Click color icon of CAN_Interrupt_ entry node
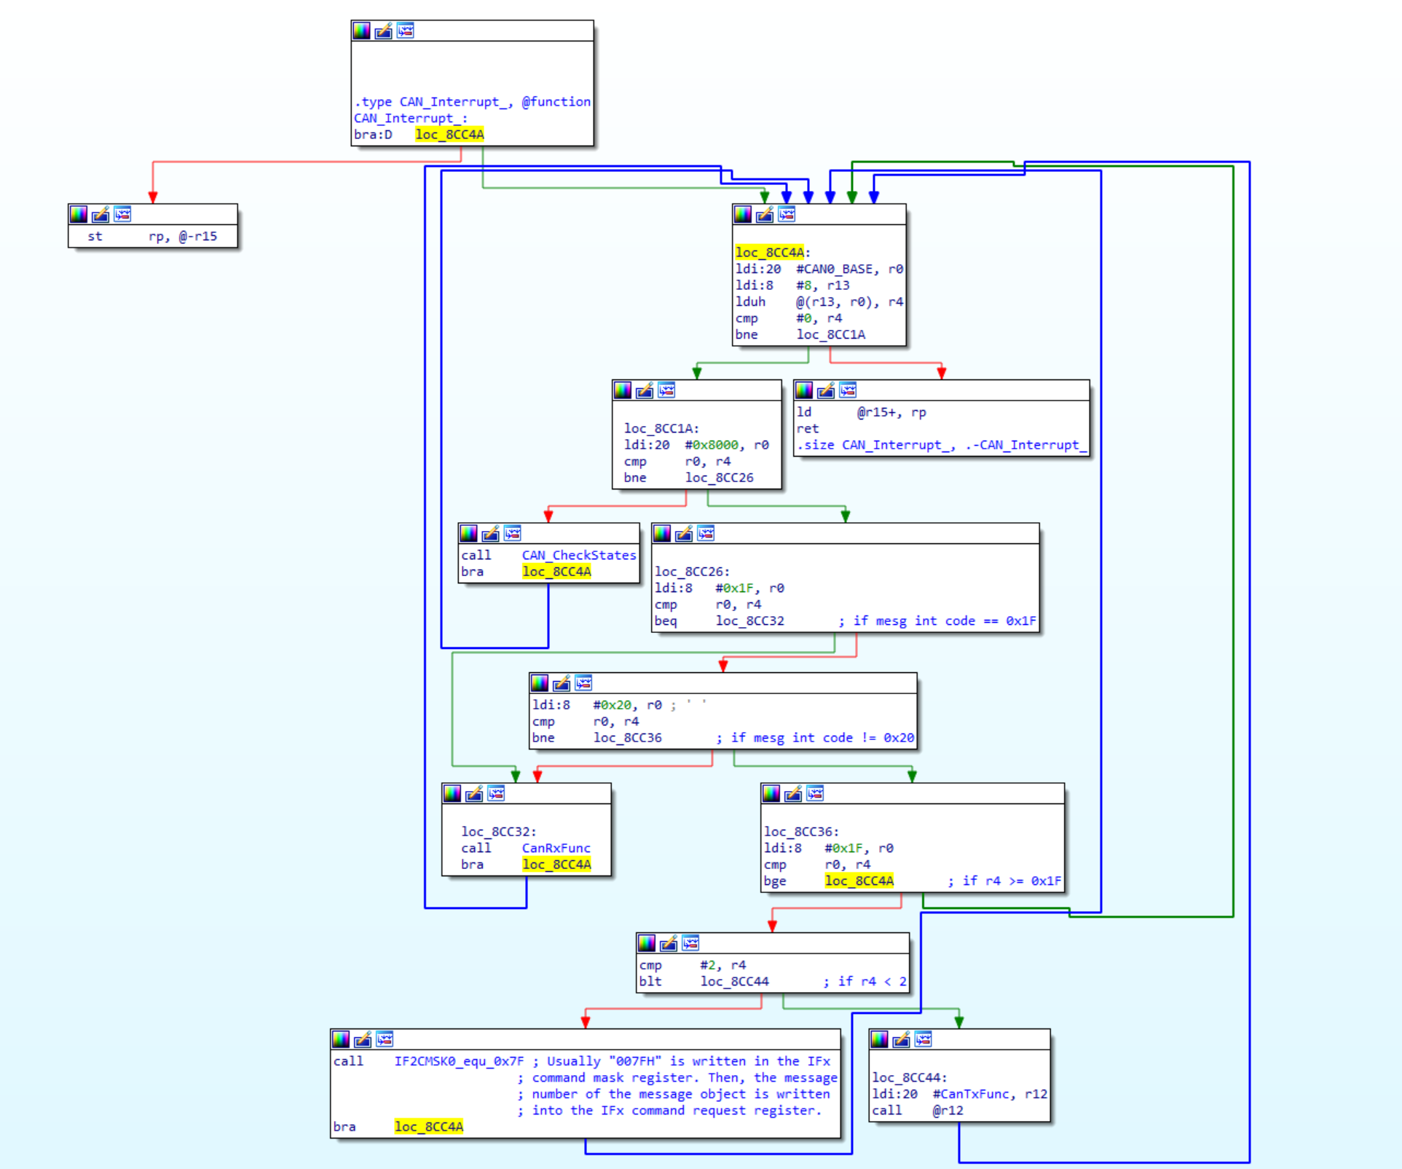 pyautogui.click(x=361, y=31)
